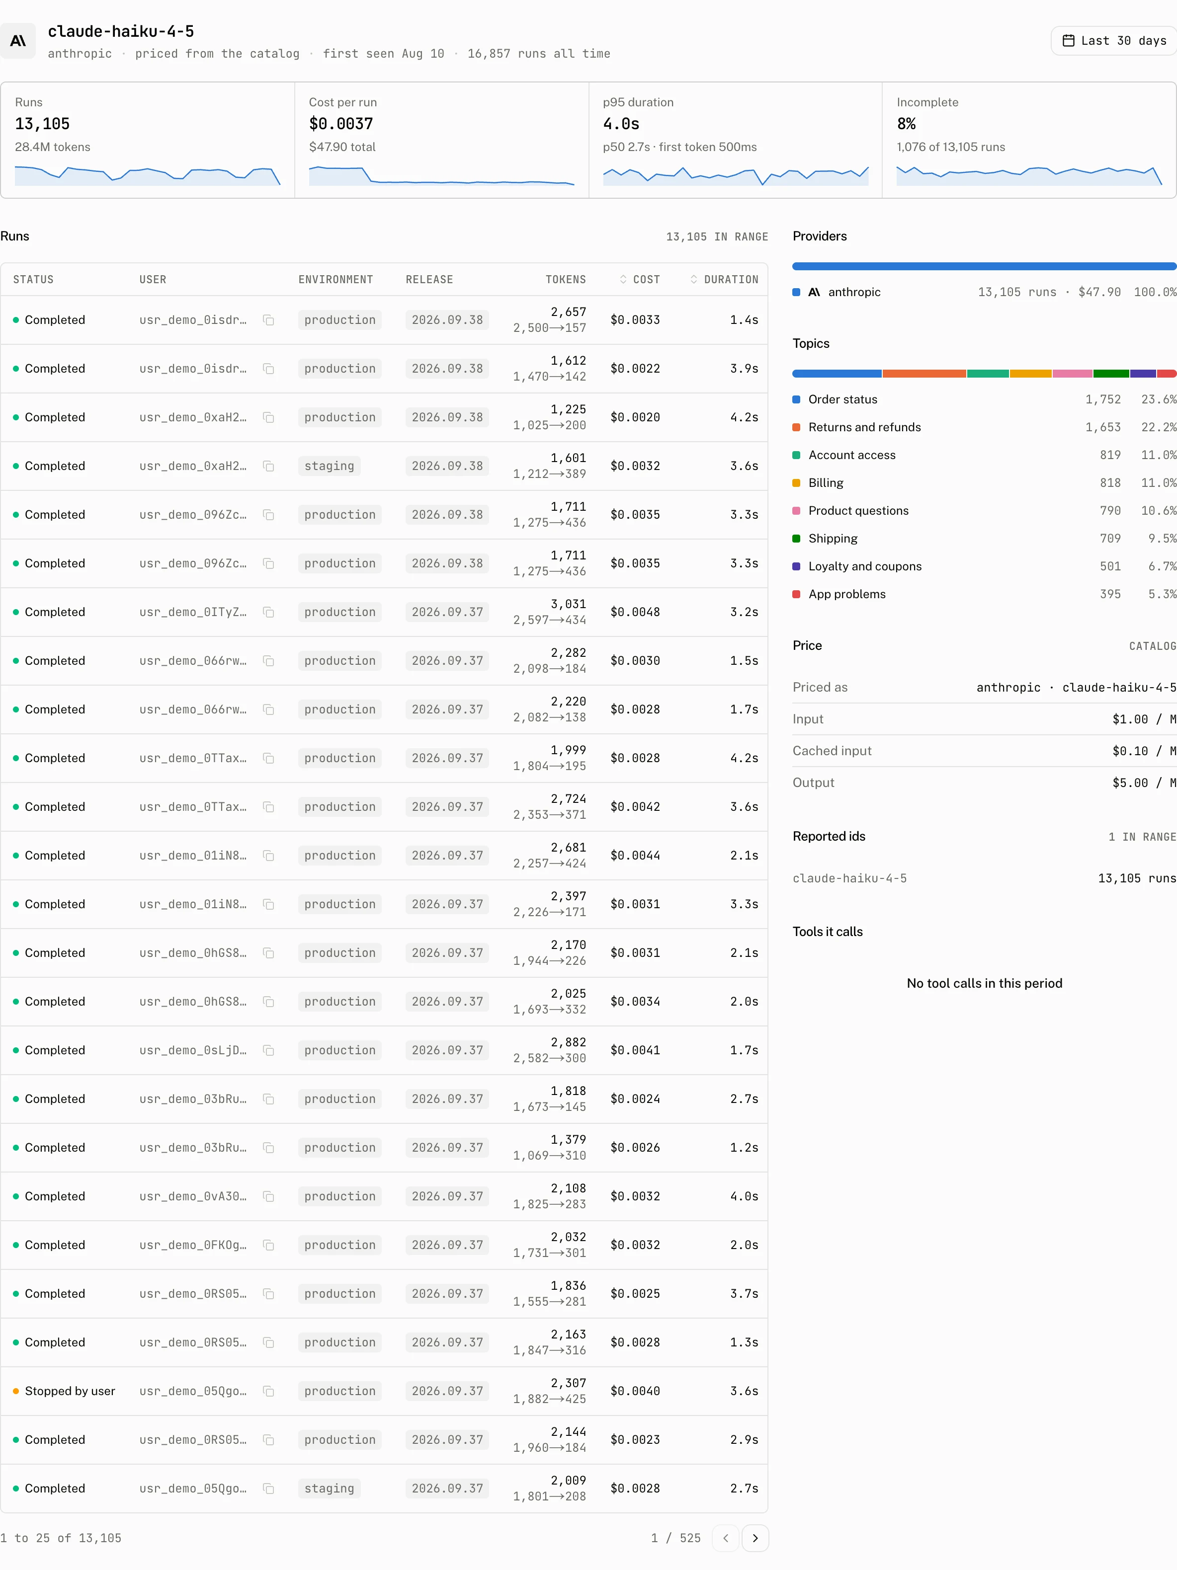Click the CATALOG label in the Price section
The width and height of the screenshot is (1177, 1570).
[1153, 646]
